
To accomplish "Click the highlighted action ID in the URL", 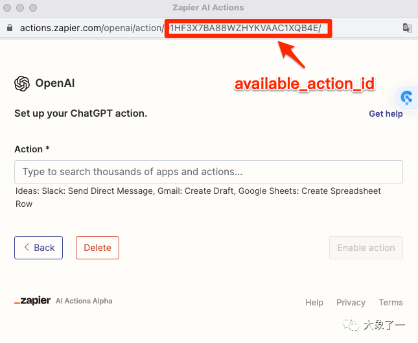I will click(246, 29).
